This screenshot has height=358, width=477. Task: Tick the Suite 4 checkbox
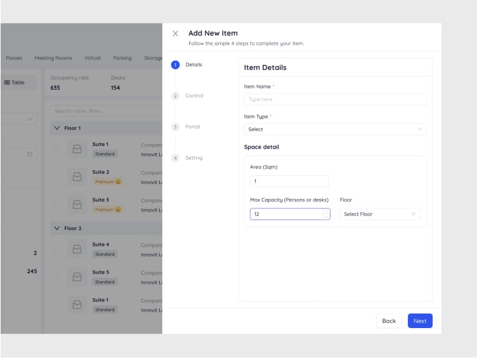[56, 249]
